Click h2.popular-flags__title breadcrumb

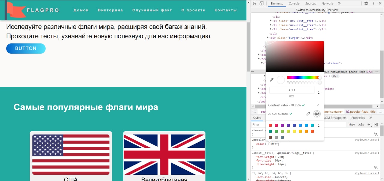point(361,111)
